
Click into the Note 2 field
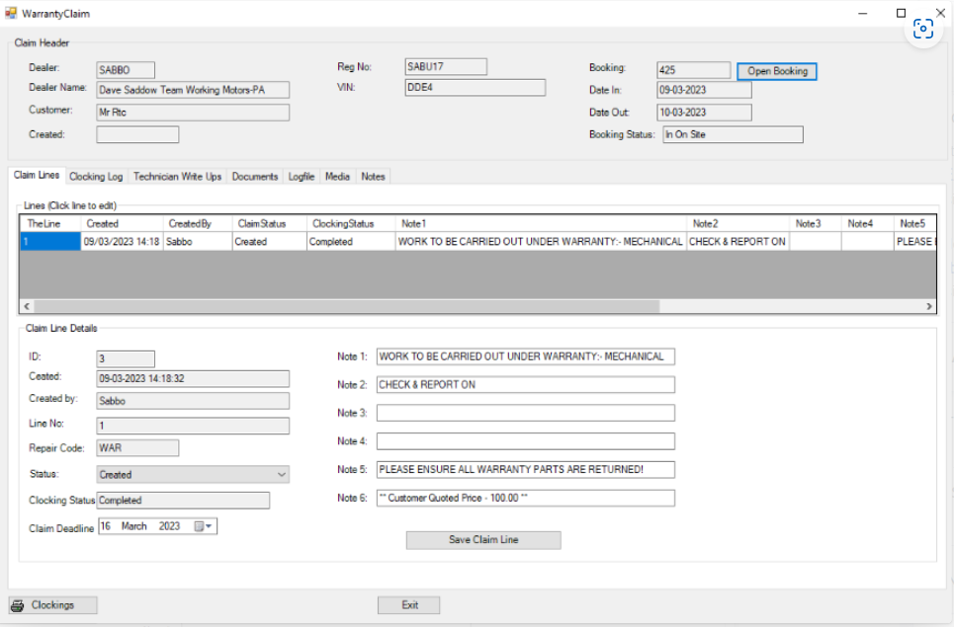[x=526, y=384]
